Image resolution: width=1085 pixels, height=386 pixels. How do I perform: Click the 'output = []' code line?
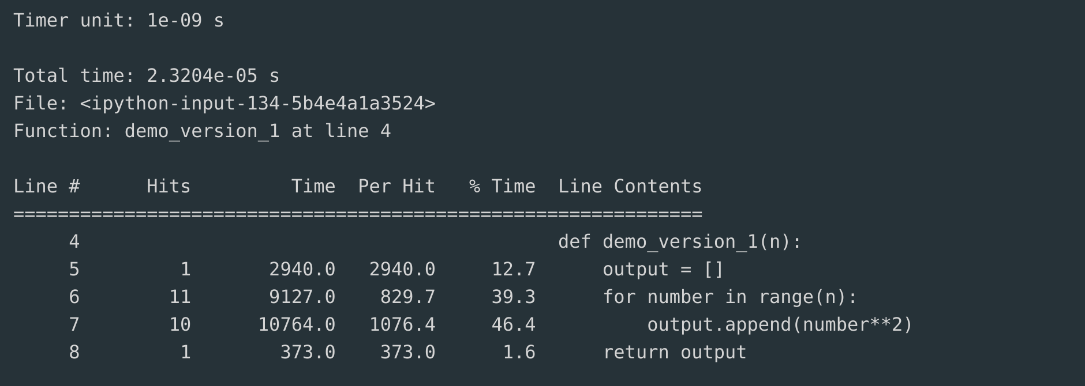(663, 270)
